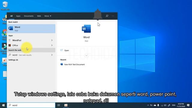Screen dimensions: 192x108
Task: Open the clock showing 4:50 PM
Action: click(181, 105)
